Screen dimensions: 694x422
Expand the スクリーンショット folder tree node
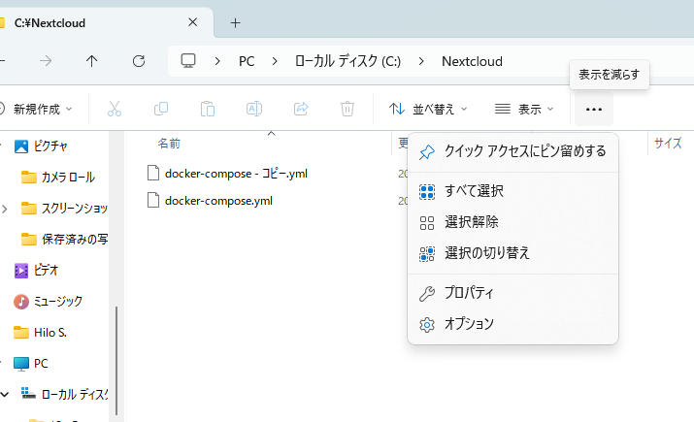pyautogui.click(x=6, y=208)
